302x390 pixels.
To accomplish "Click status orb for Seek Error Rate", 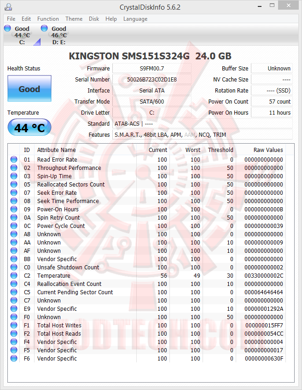I will point(14,192).
